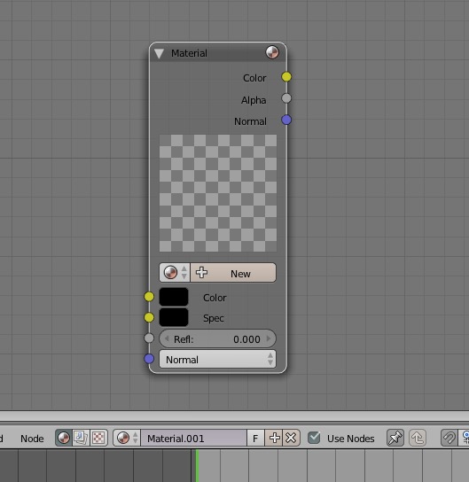Toggle the pin node tree icon
469x482 pixels.
coord(395,438)
